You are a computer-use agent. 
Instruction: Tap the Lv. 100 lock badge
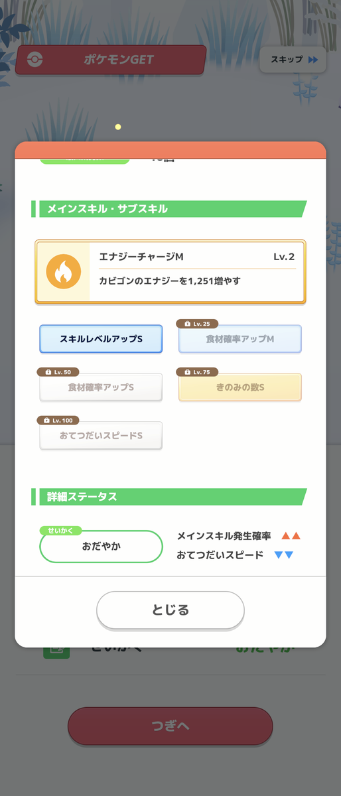pos(58,421)
